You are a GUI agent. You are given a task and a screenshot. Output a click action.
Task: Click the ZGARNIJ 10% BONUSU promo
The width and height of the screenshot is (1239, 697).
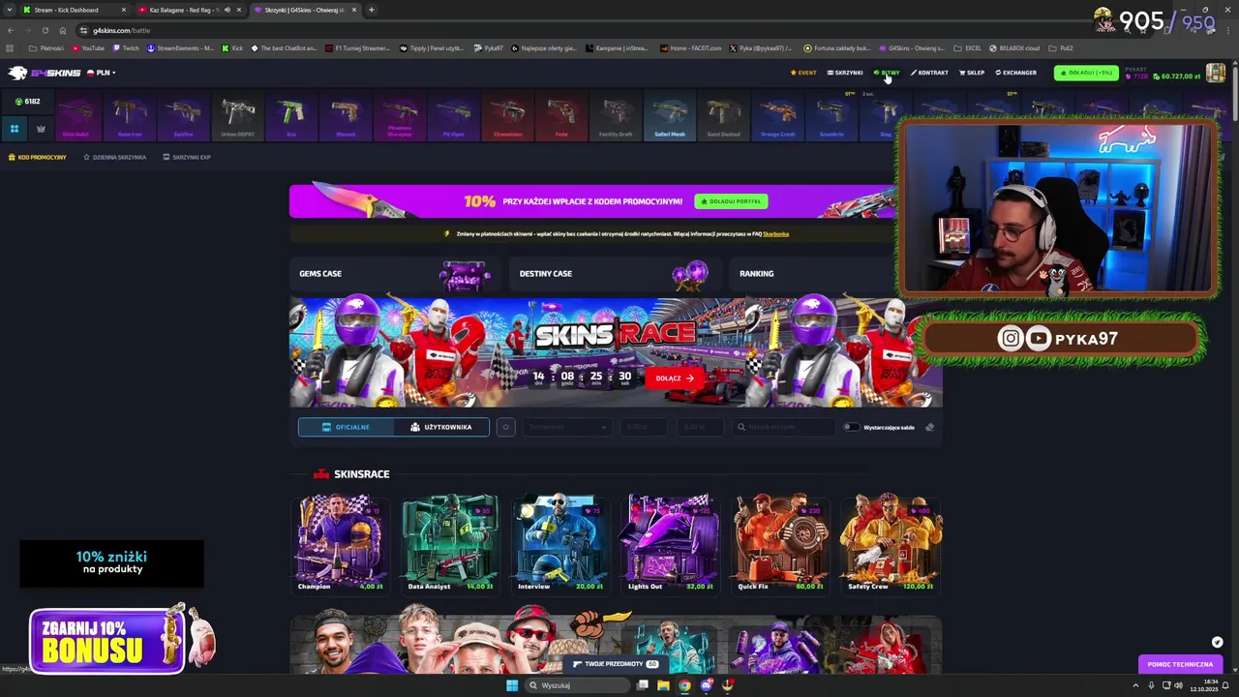(x=106, y=641)
